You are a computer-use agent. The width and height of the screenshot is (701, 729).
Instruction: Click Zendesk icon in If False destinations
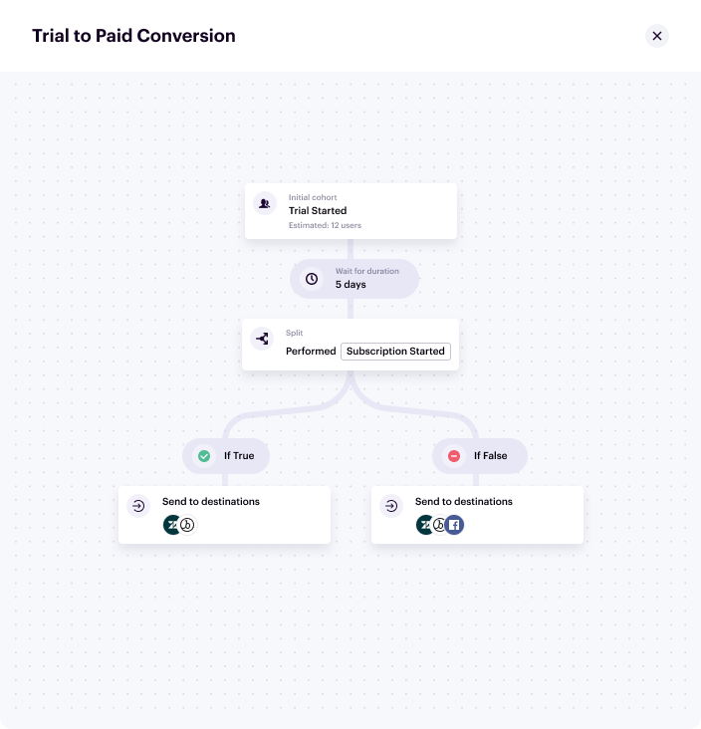pyautogui.click(x=424, y=525)
